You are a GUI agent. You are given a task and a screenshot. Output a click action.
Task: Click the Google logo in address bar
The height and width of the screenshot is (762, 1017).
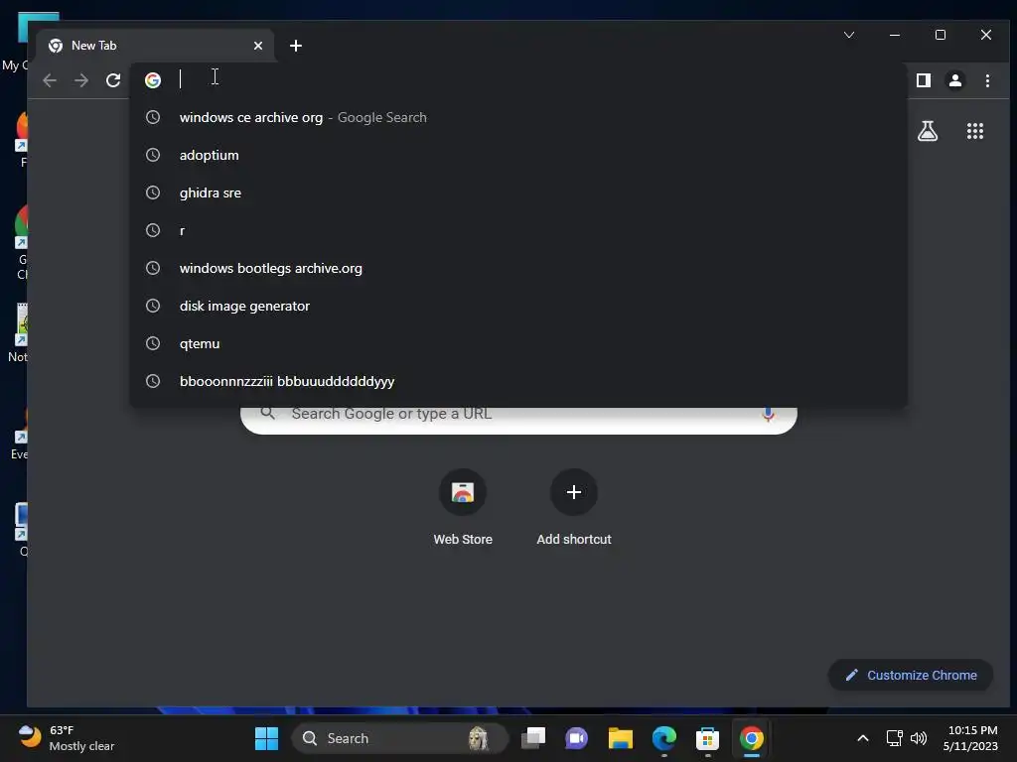pyautogui.click(x=153, y=80)
